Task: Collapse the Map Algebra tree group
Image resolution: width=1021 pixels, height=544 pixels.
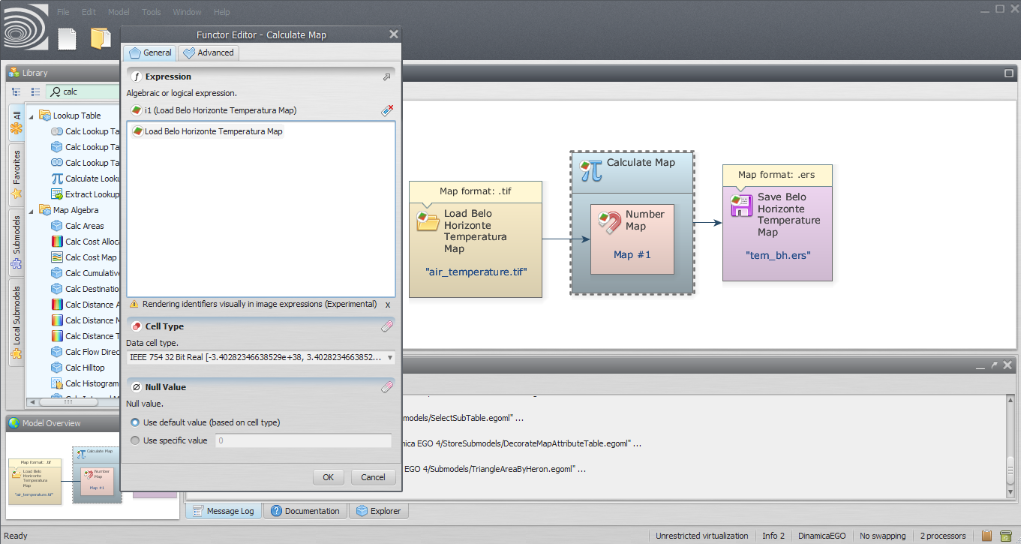Action: 32,210
